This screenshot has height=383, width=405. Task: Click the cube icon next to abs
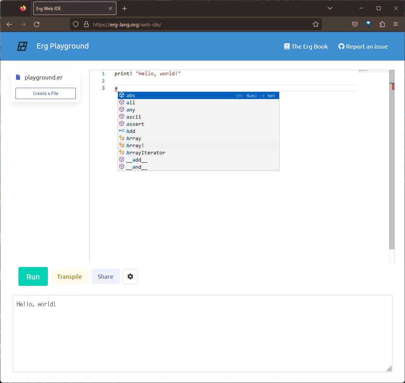pyautogui.click(x=122, y=95)
